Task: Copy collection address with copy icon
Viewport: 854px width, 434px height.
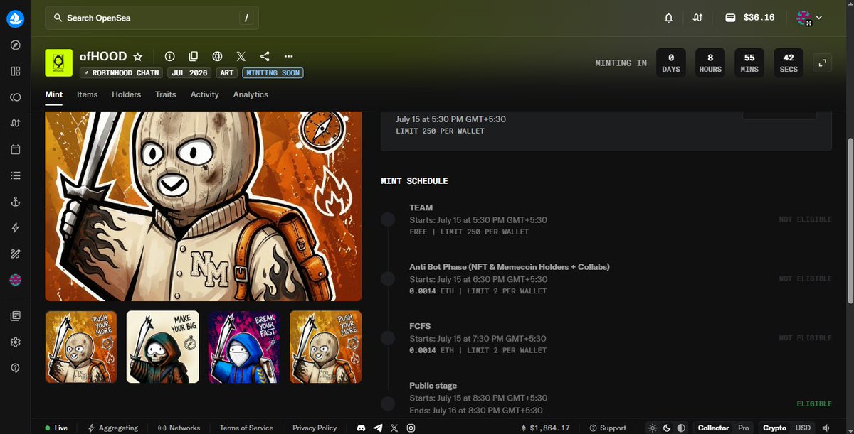Action: [194, 56]
